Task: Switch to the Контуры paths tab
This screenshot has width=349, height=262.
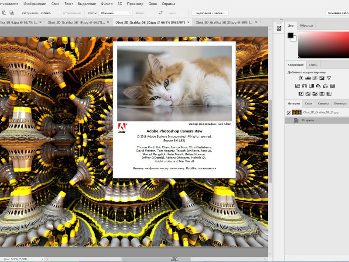Action: (340, 103)
